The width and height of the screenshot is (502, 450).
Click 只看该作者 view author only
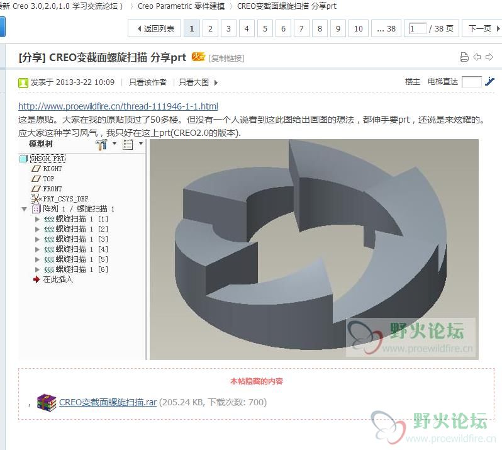click(x=148, y=82)
